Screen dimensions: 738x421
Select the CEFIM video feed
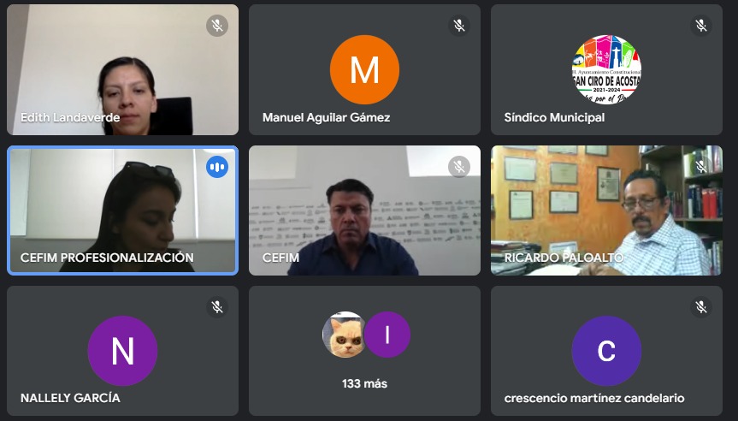(x=365, y=210)
